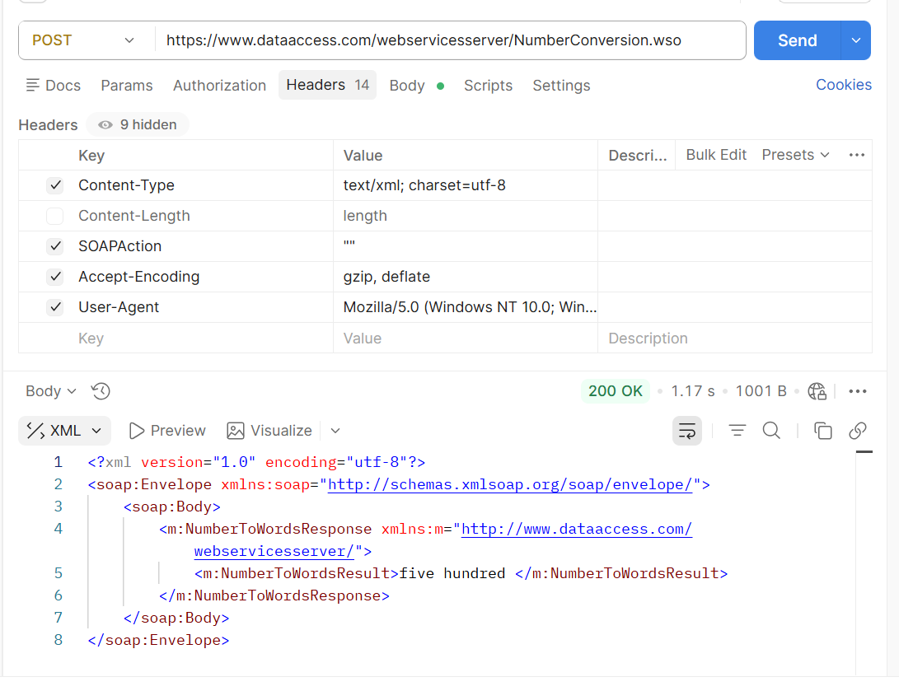The width and height of the screenshot is (899, 691).
Task: Open response history clock icon
Action: pyautogui.click(x=101, y=391)
